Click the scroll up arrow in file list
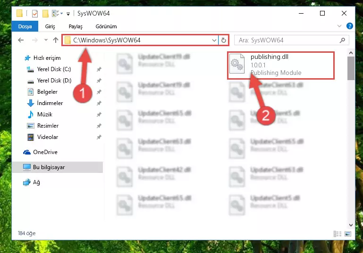 (351, 53)
